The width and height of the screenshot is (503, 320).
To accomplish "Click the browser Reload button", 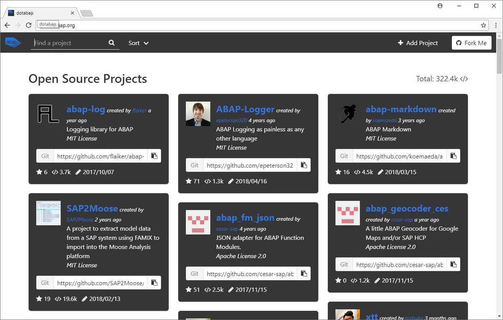I will point(29,25).
